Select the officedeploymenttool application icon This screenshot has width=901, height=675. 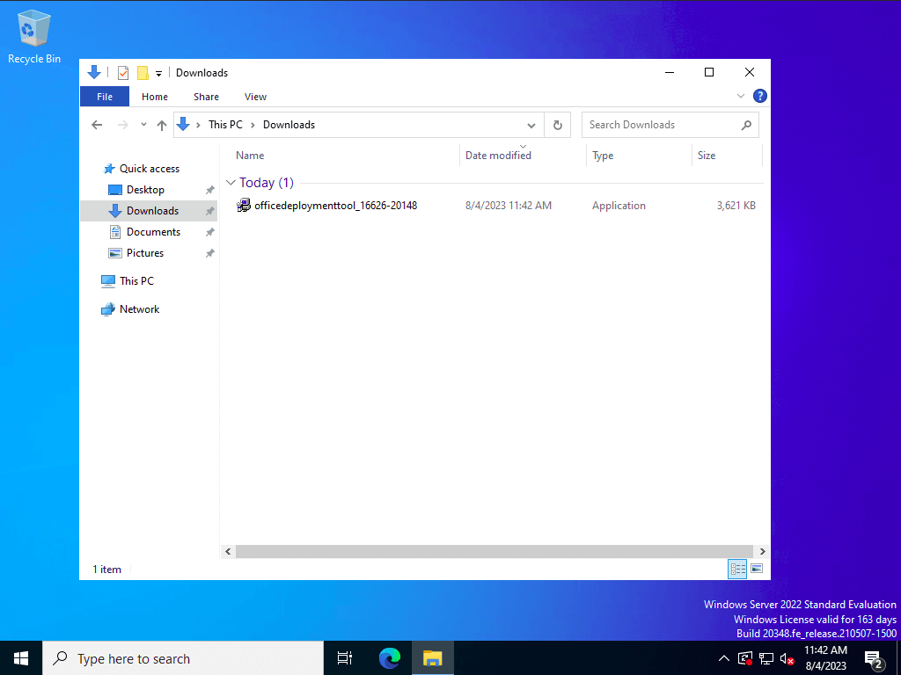244,206
